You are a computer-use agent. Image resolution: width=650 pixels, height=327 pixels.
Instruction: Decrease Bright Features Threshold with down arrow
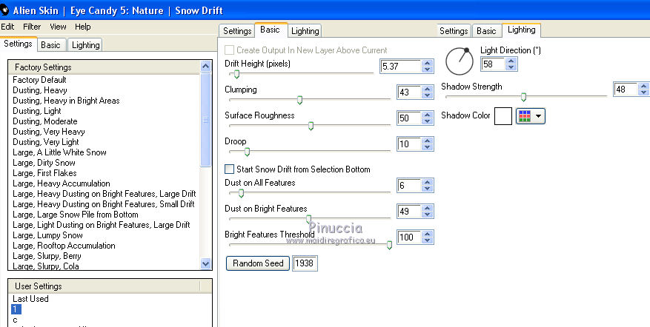pyautogui.click(x=428, y=240)
